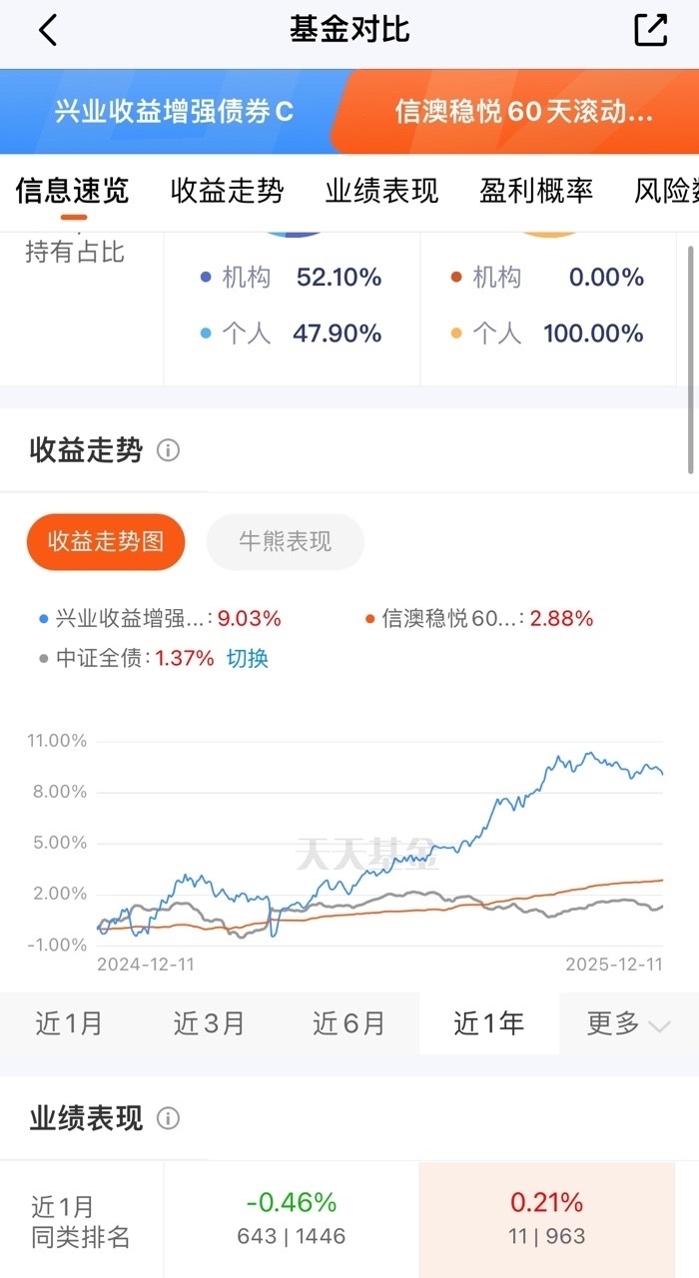Open the 业绩表现 tab
The image size is (699, 1278).
(381, 191)
